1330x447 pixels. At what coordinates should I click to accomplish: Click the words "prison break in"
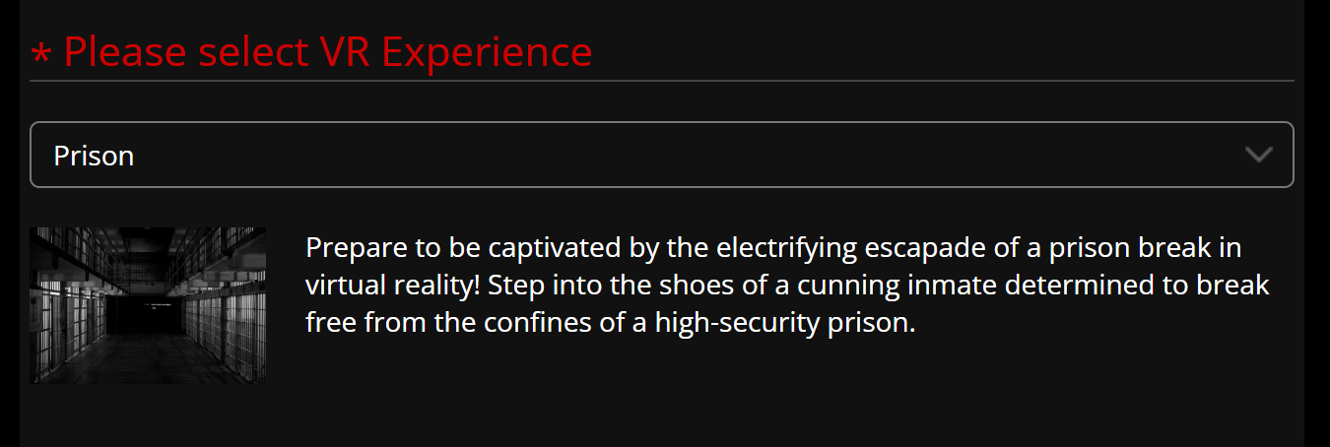[1145, 247]
